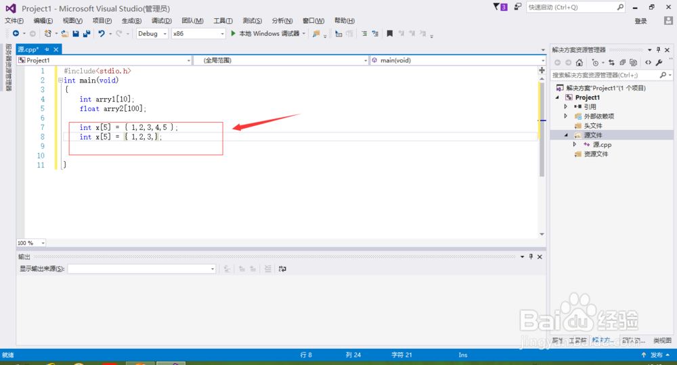
Task: Select the 头文件 folder in Solution Explorer
Action: tap(593, 126)
